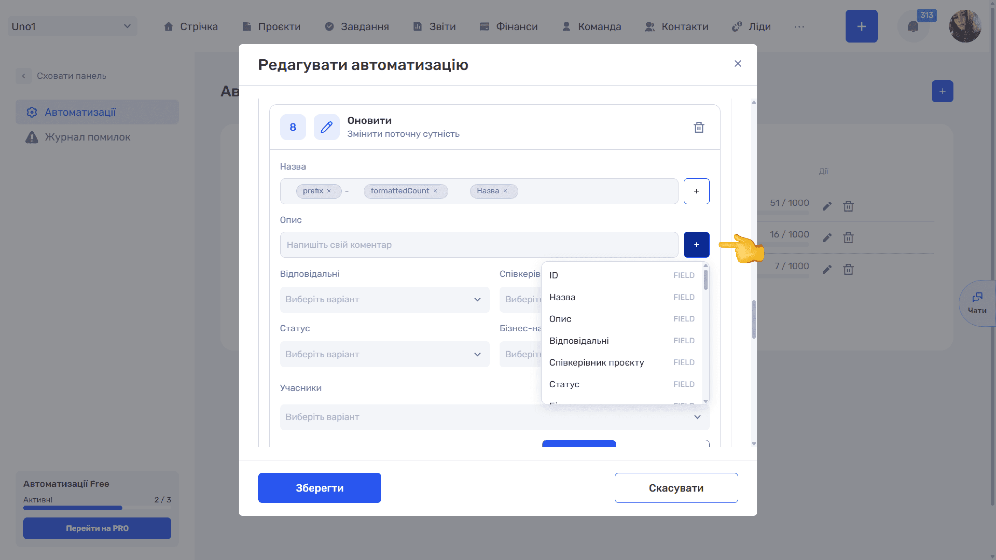Image resolution: width=996 pixels, height=560 pixels.
Task: Click Перейти на PRO button
Action: click(x=97, y=528)
